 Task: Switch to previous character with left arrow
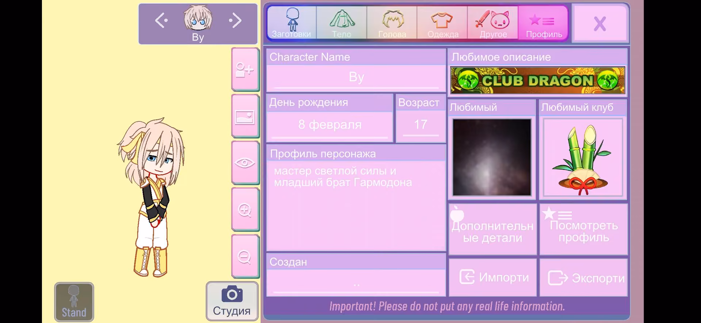pyautogui.click(x=161, y=20)
